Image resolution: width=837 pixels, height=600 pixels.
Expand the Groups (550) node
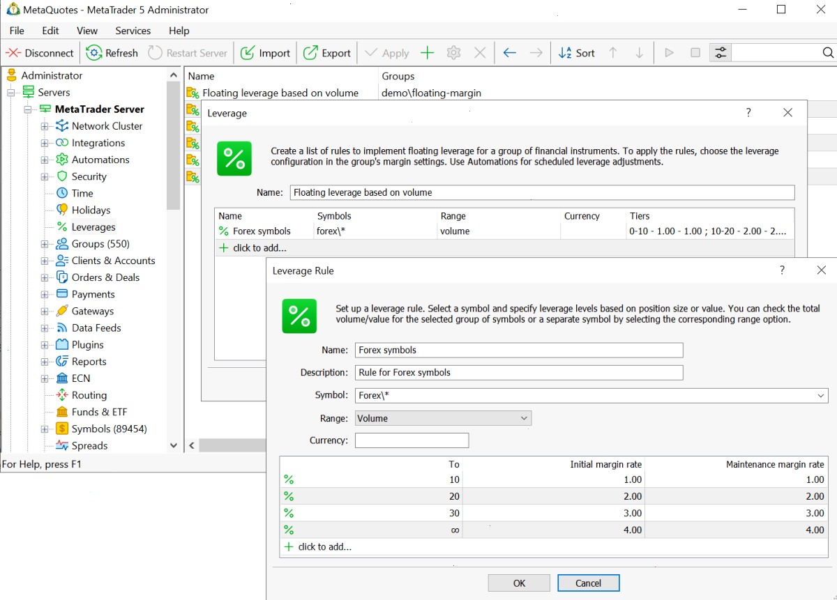click(45, 244)
